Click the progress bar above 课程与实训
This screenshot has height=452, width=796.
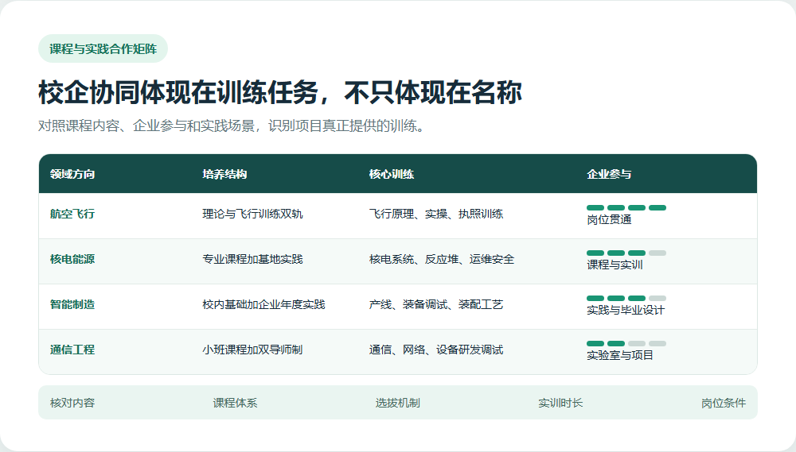coord(626,253)
